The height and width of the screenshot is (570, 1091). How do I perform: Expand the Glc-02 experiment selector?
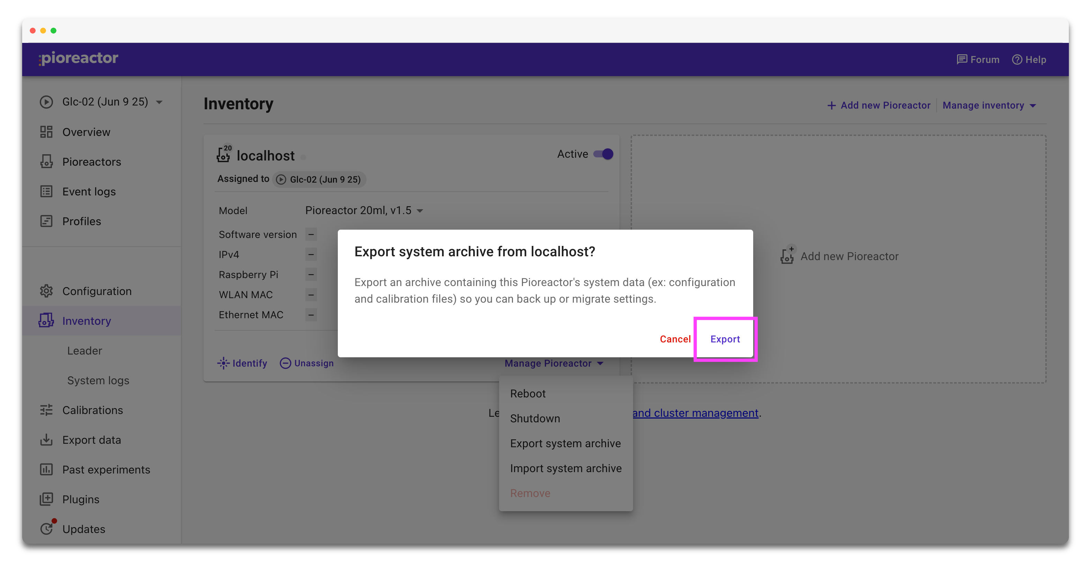click(x=159, y=102)
